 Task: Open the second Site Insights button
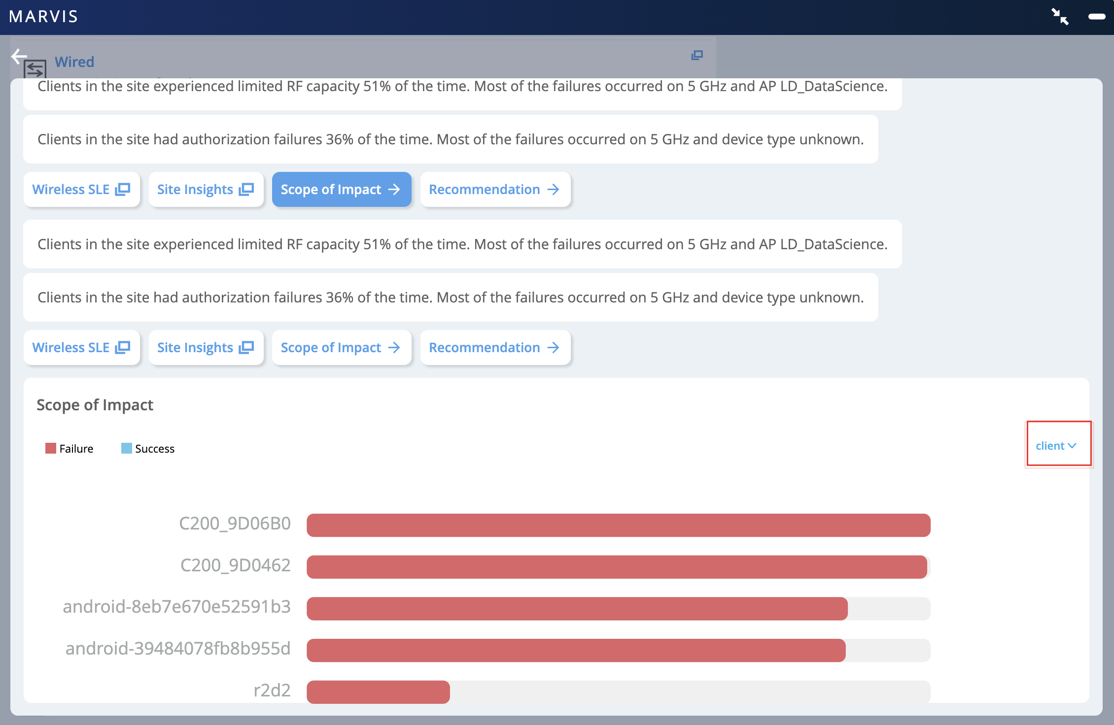(206, 348)
